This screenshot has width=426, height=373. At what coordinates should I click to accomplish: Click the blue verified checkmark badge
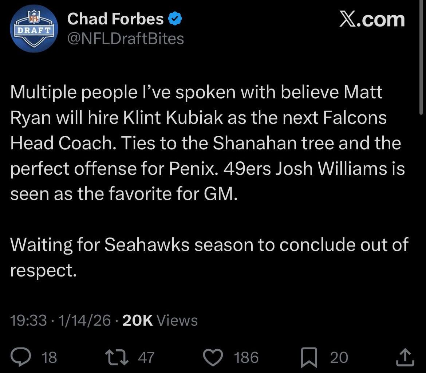click(174, 18)
